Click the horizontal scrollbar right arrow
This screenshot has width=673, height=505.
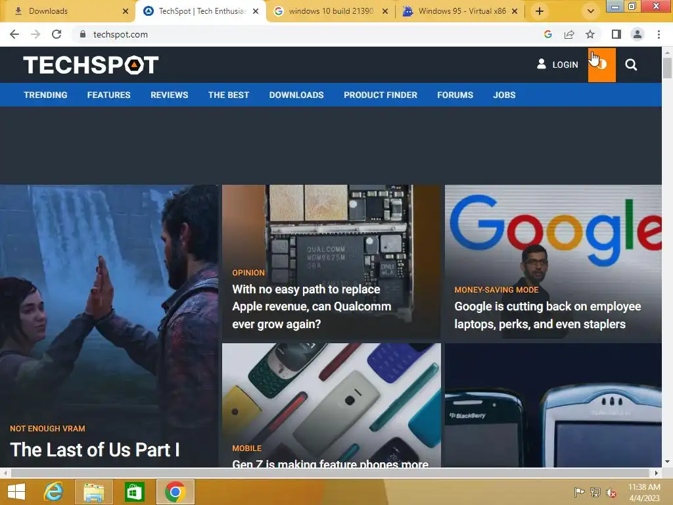(x=657, y=473)
